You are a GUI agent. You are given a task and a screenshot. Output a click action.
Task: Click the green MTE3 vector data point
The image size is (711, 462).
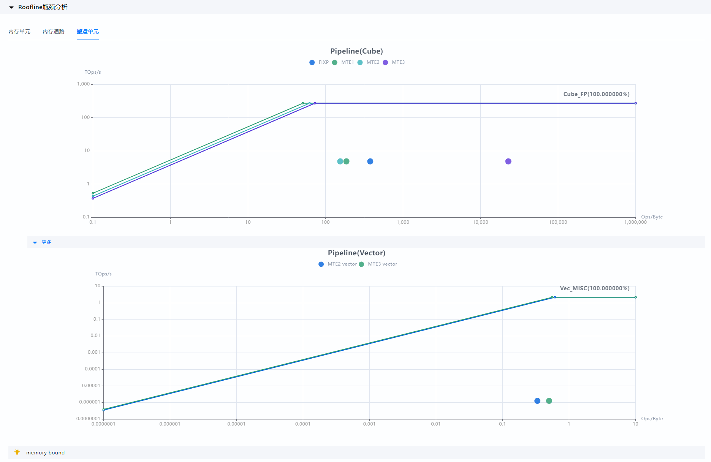(549, 401)
